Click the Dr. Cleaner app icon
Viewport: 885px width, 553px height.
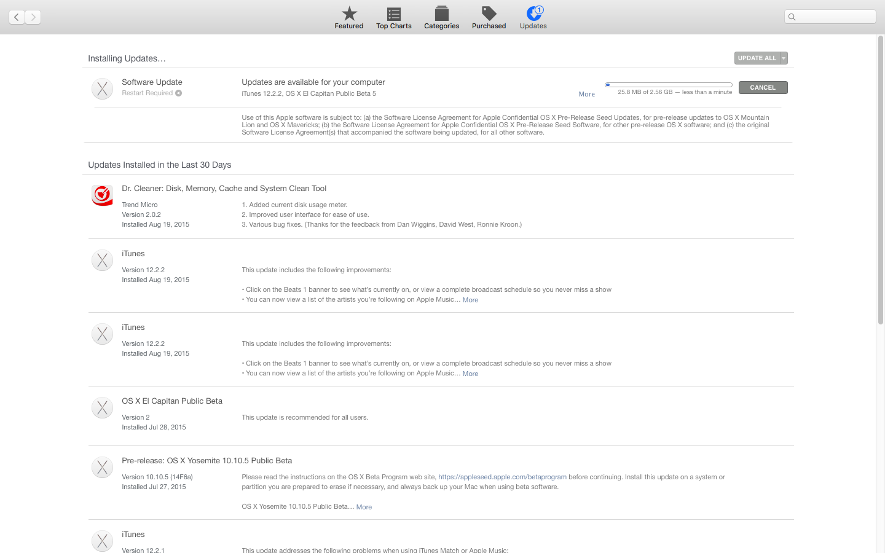[x=102, y=195]
